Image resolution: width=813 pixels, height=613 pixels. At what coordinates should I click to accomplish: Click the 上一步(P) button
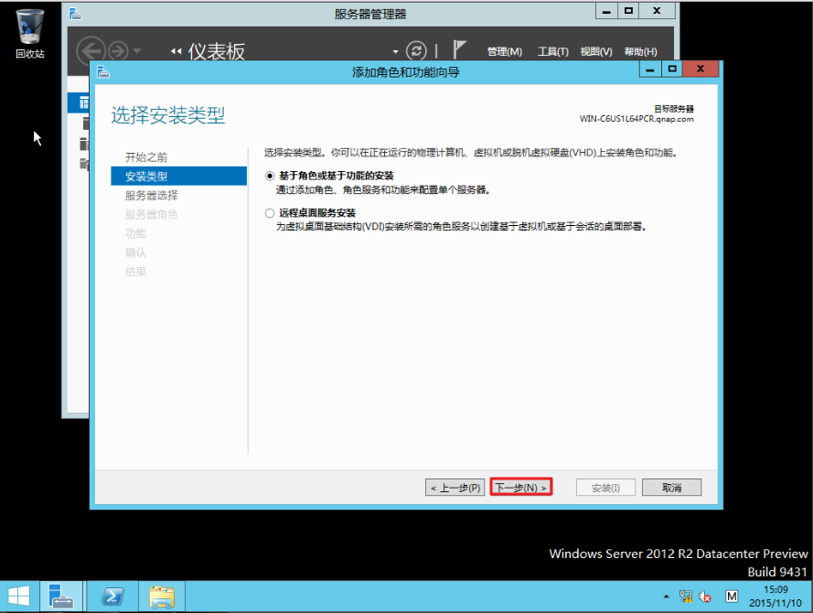coord(455,488)
